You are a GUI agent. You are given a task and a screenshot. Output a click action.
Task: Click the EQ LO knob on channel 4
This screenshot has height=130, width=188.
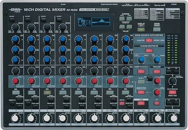point(63,59)
